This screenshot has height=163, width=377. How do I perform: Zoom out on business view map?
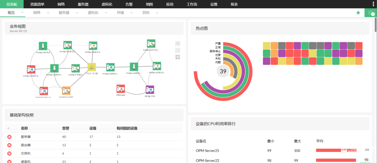(x=178, y=51)
